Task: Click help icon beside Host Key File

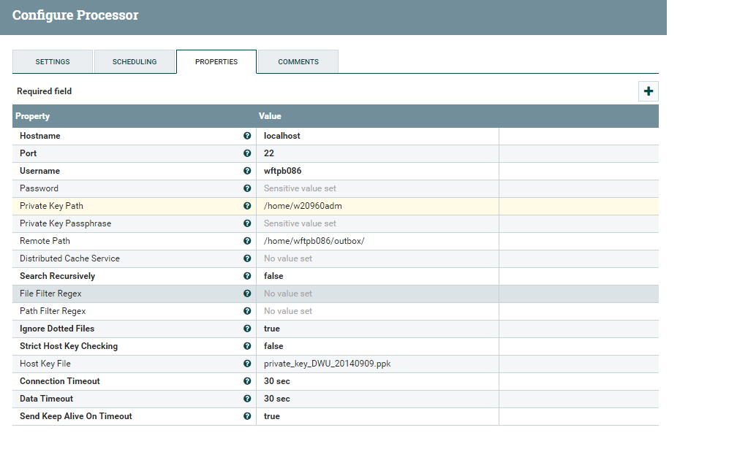Action: pos(247,364)
